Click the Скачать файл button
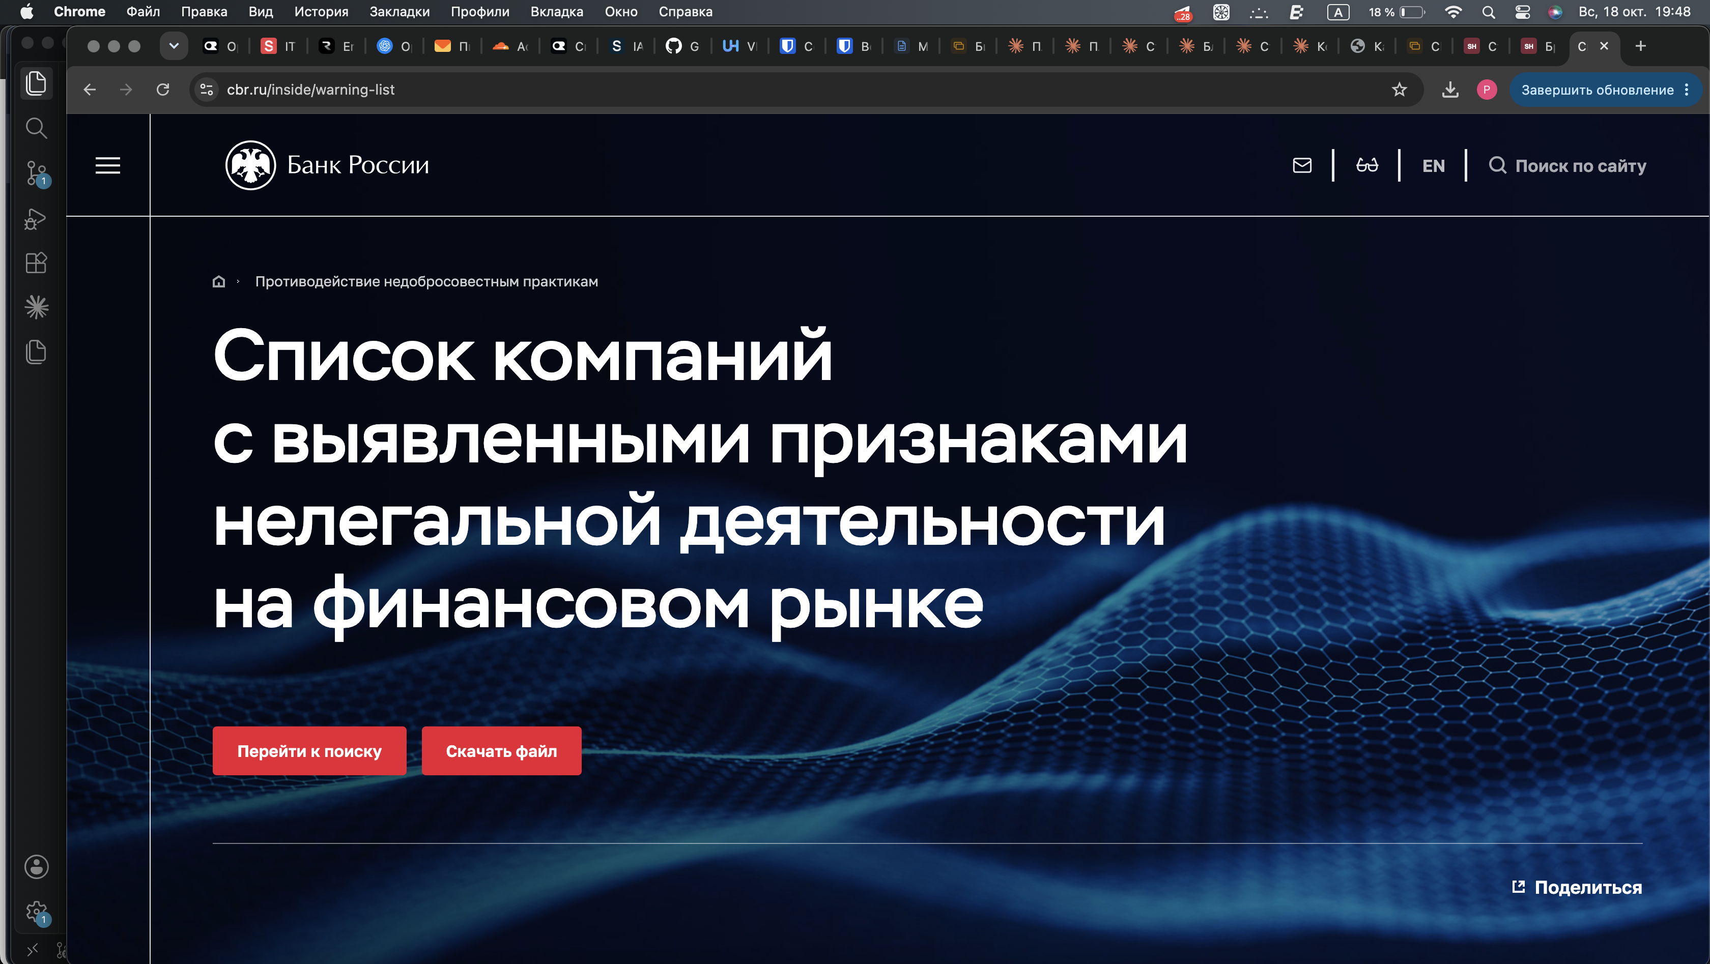The height and width of the screenshot is (964, 1710). [501, 751]
